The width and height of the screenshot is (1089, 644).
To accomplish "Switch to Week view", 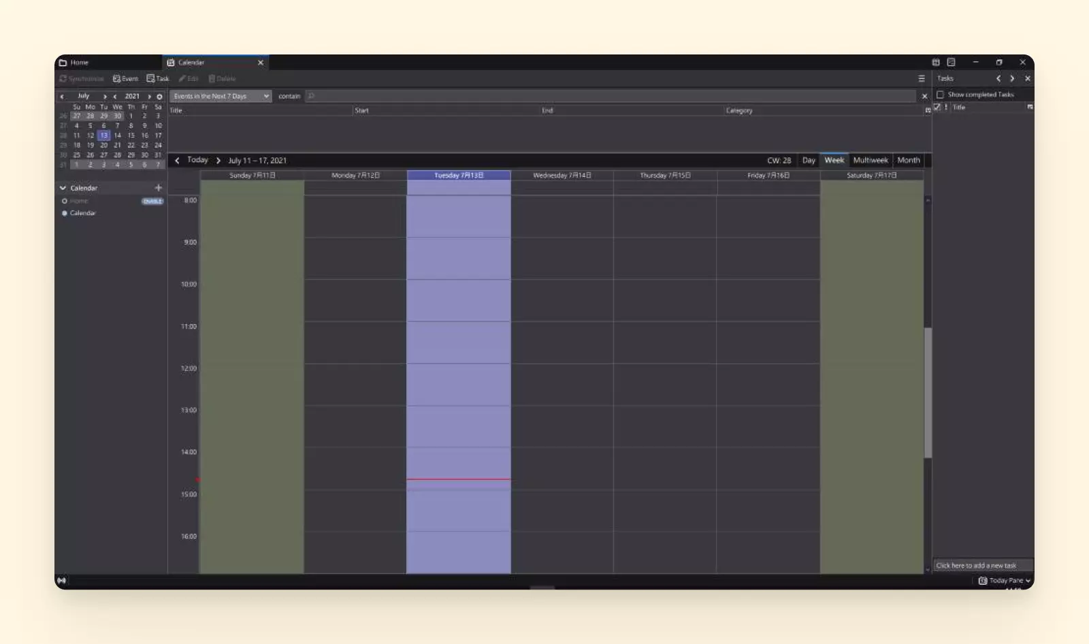I will click(834, 161).
